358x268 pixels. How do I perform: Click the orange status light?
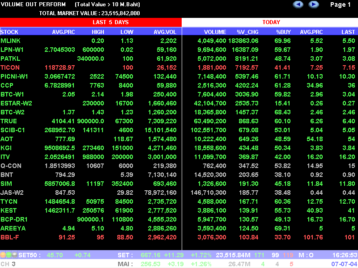[x=3, y=255]
